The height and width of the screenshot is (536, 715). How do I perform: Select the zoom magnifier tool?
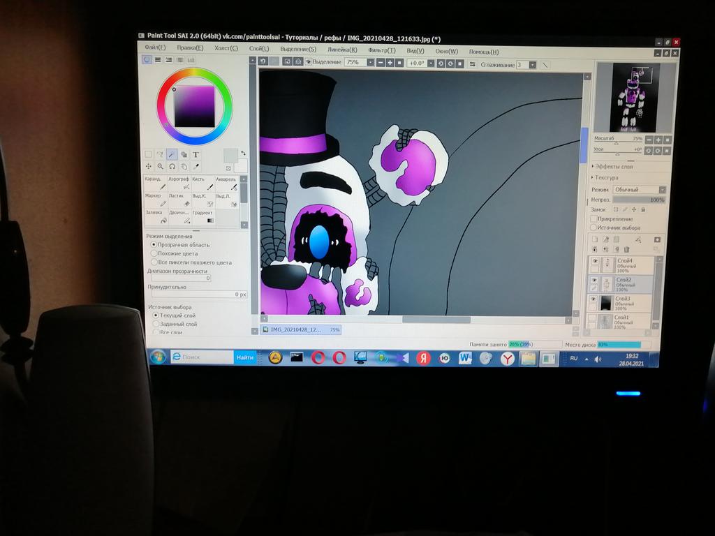click(160, 166)
